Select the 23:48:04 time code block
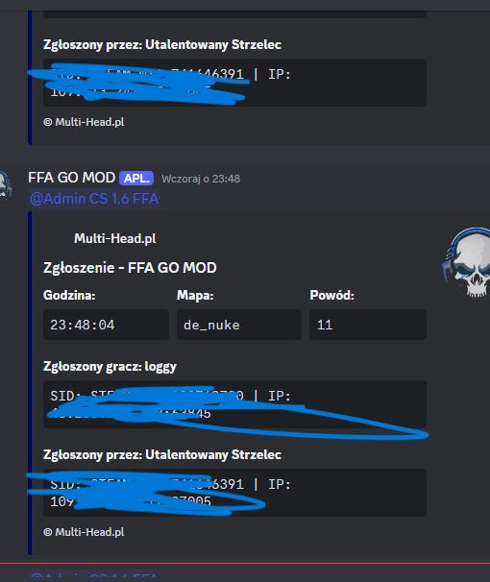Screen dimensions: 490x582 click(x=106, y=325)
